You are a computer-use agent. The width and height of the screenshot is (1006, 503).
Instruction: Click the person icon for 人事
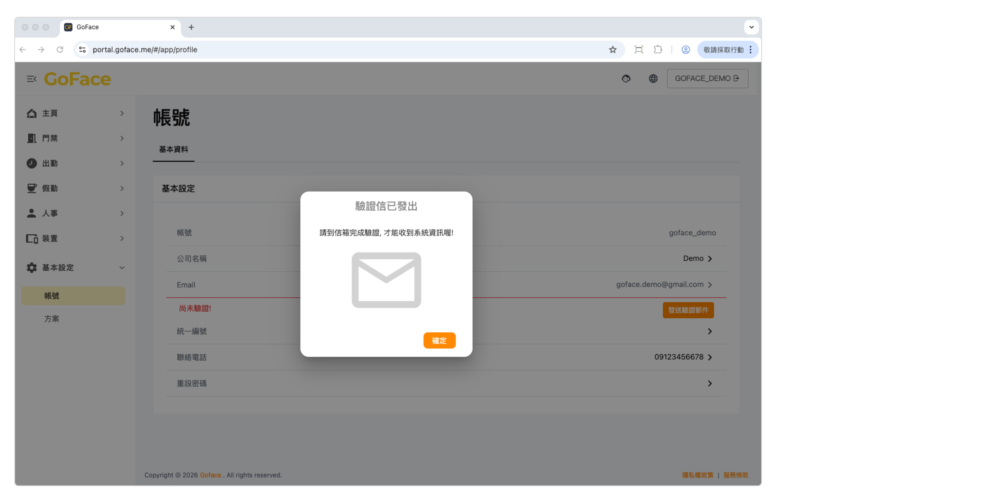[x=31, y=213]
